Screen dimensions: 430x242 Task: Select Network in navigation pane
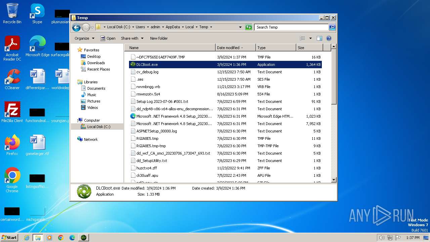pos(91,139)
